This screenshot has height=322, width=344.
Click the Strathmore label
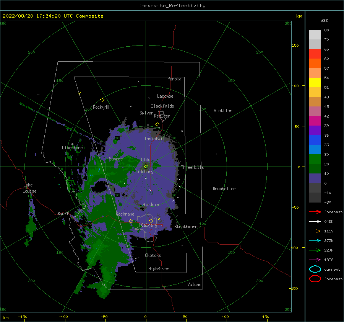click(186, 227)
